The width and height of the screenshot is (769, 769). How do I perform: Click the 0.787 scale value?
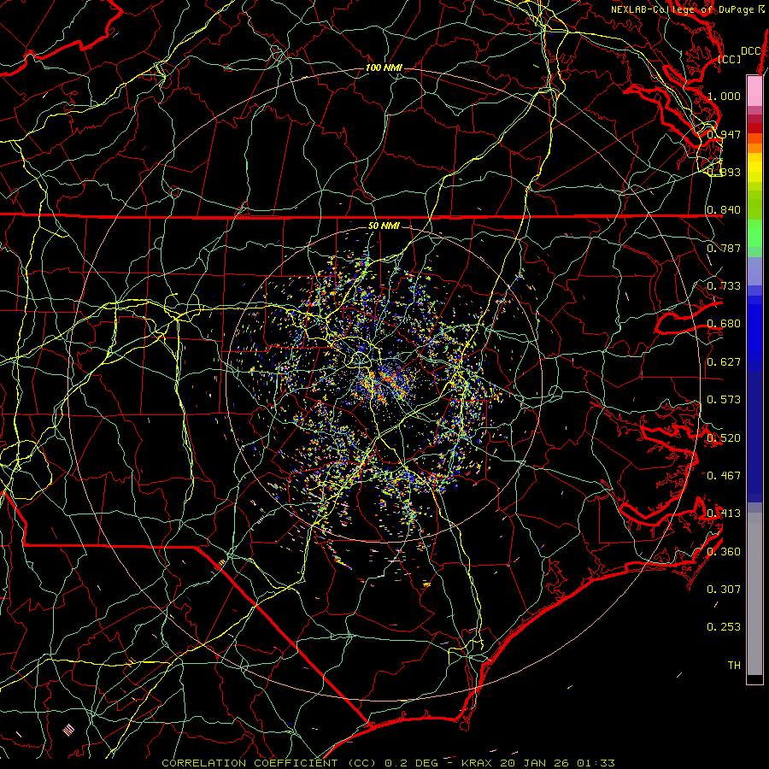tap(724, 248)
